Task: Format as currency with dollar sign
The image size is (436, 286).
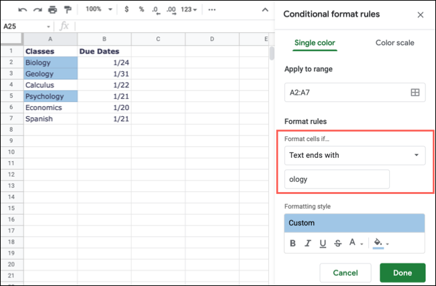Action: 125,10
